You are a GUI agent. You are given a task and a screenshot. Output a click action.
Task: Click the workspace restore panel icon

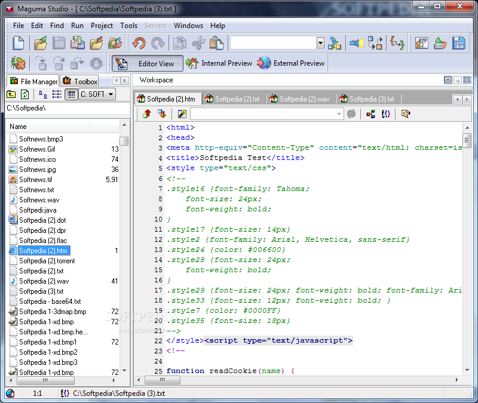point(448,80)
